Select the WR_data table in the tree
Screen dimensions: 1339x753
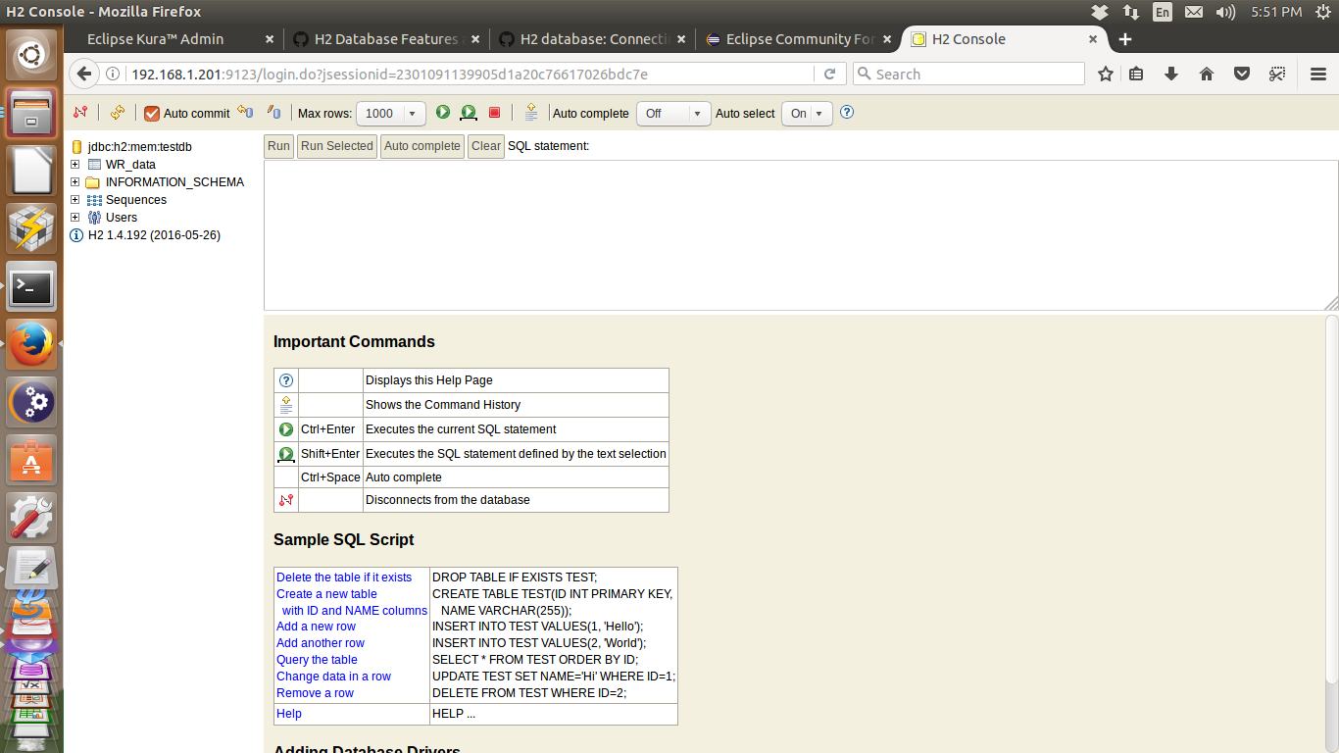point(130,165)
